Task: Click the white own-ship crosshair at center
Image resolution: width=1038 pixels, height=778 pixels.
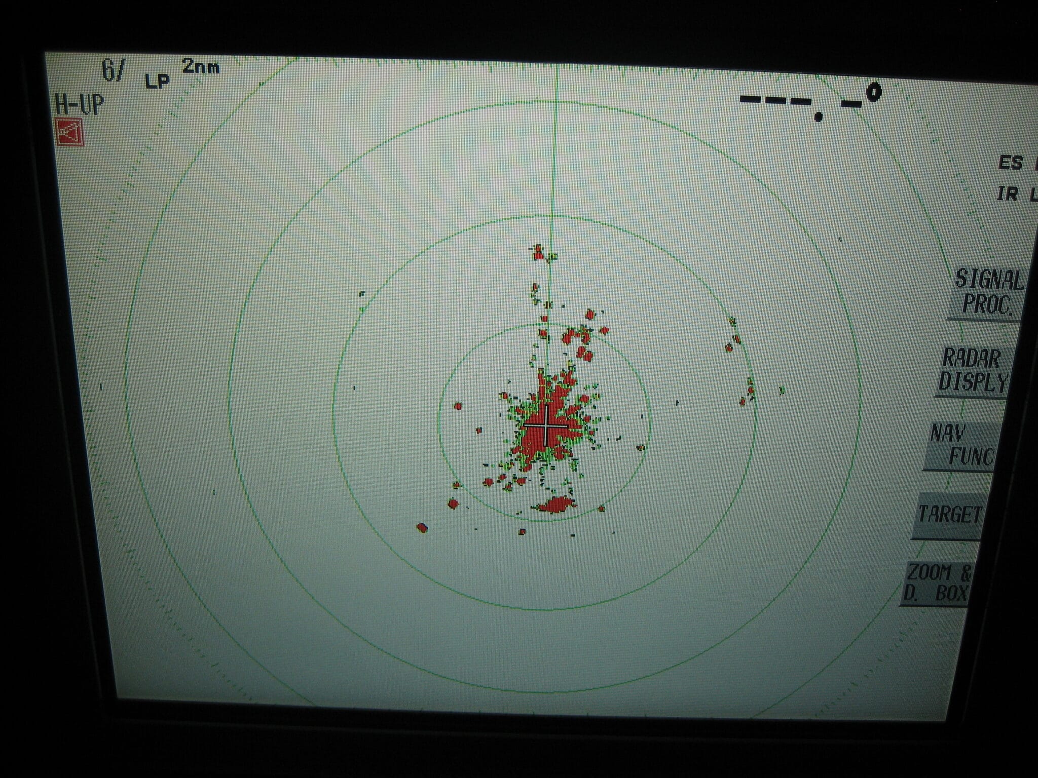Action: pyautogui.click(x=545, y=425)
